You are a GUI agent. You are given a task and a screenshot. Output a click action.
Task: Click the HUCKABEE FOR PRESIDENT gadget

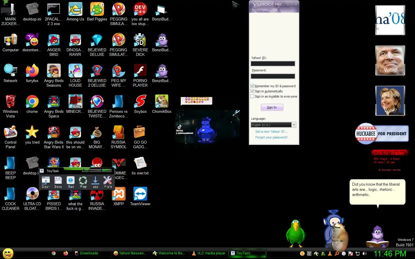[382, 134]
